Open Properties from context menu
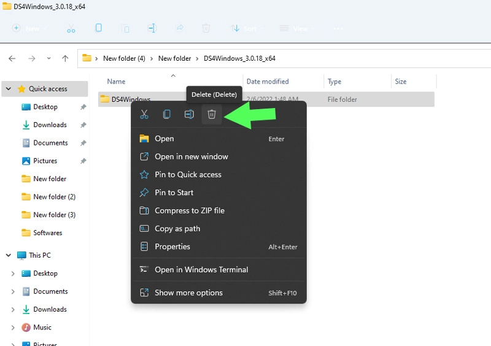The width and height of the screenshot is (491, 346). point(218,247)
